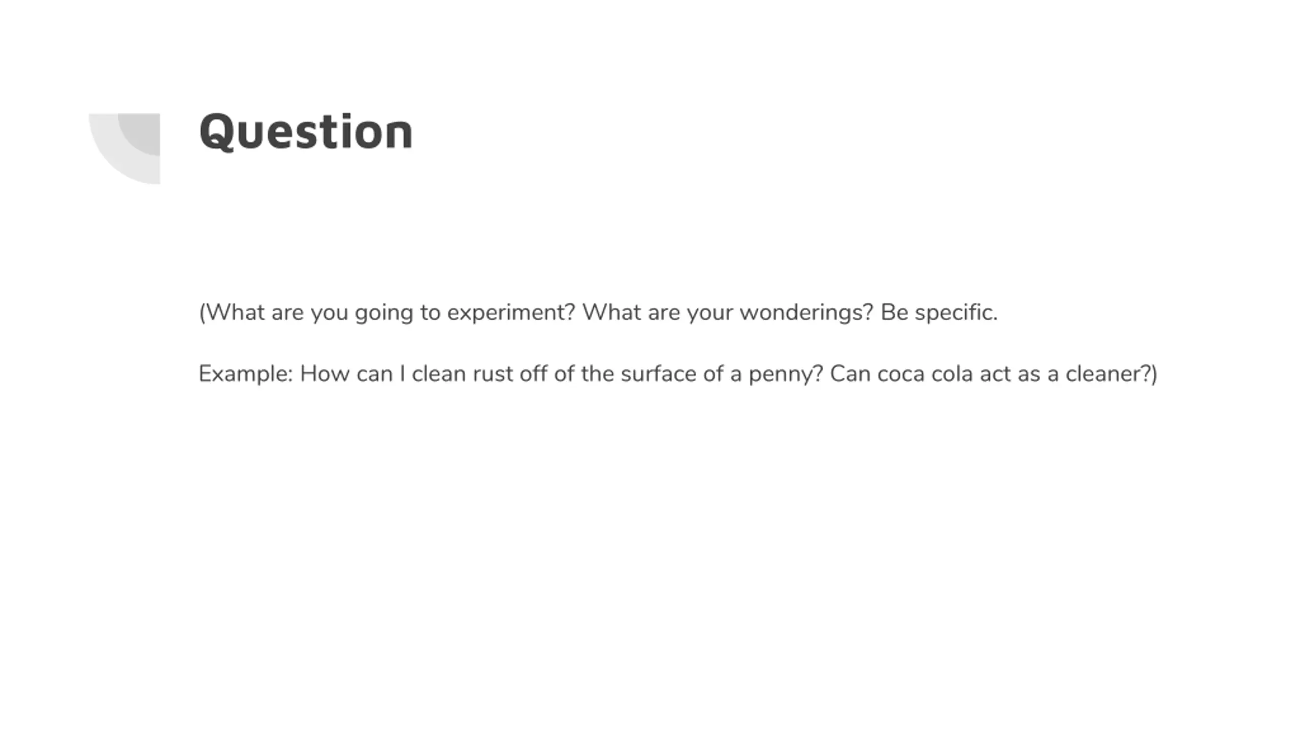This screenshot has width=1300, height=731.
Task: Select the dark gray inner quarter-circle shape
Action: click(143, 132)
